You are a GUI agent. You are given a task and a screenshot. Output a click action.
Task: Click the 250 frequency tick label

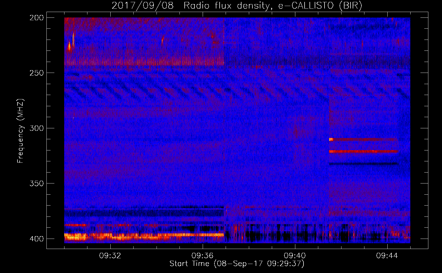(x=37, y=73)
